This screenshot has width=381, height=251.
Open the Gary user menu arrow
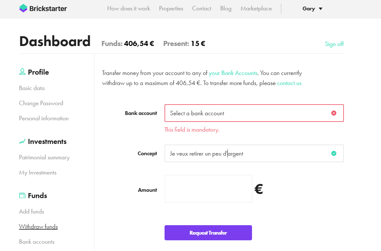tap(321, 9)
